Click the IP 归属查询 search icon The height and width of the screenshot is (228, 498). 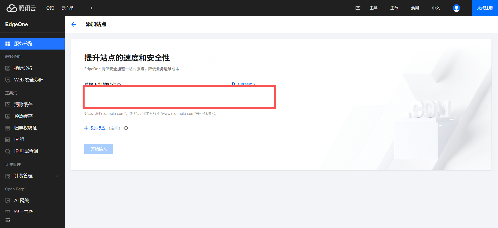point(8,151)
